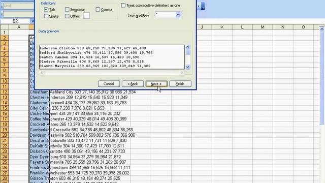Enable the Comma delimiter checkbox
The height and width of the screenshot is (183, 325).
[98, 10]
